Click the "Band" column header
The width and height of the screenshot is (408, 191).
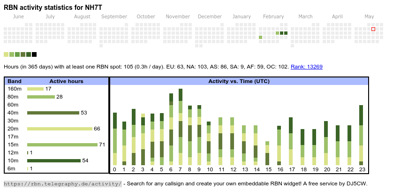coord(15,81)
